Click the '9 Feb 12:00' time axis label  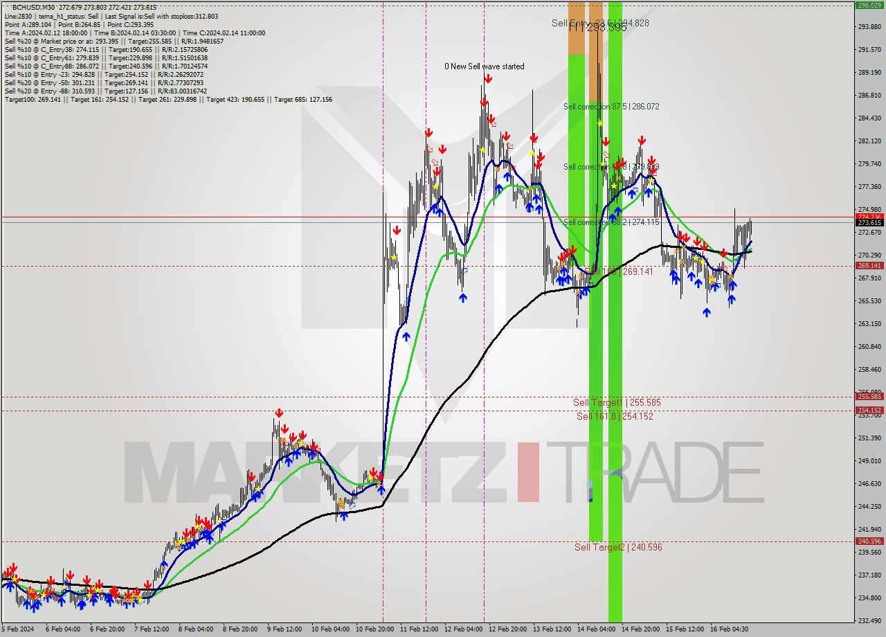284,629
